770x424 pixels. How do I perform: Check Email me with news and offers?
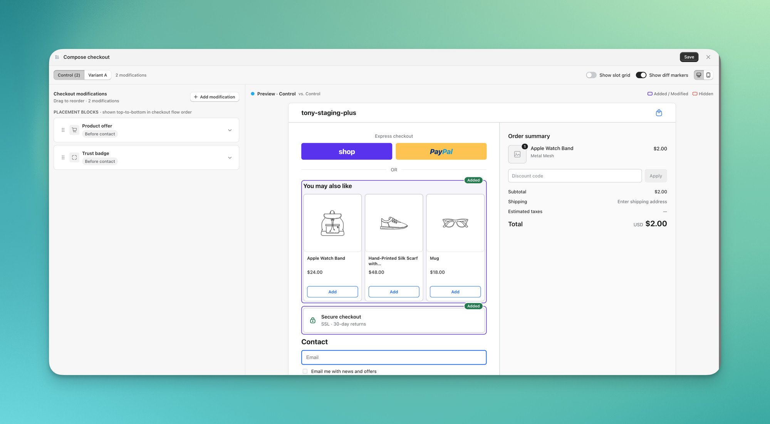(305, 371)
